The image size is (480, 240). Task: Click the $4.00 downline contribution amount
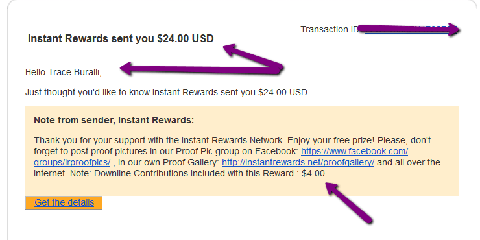313,174
